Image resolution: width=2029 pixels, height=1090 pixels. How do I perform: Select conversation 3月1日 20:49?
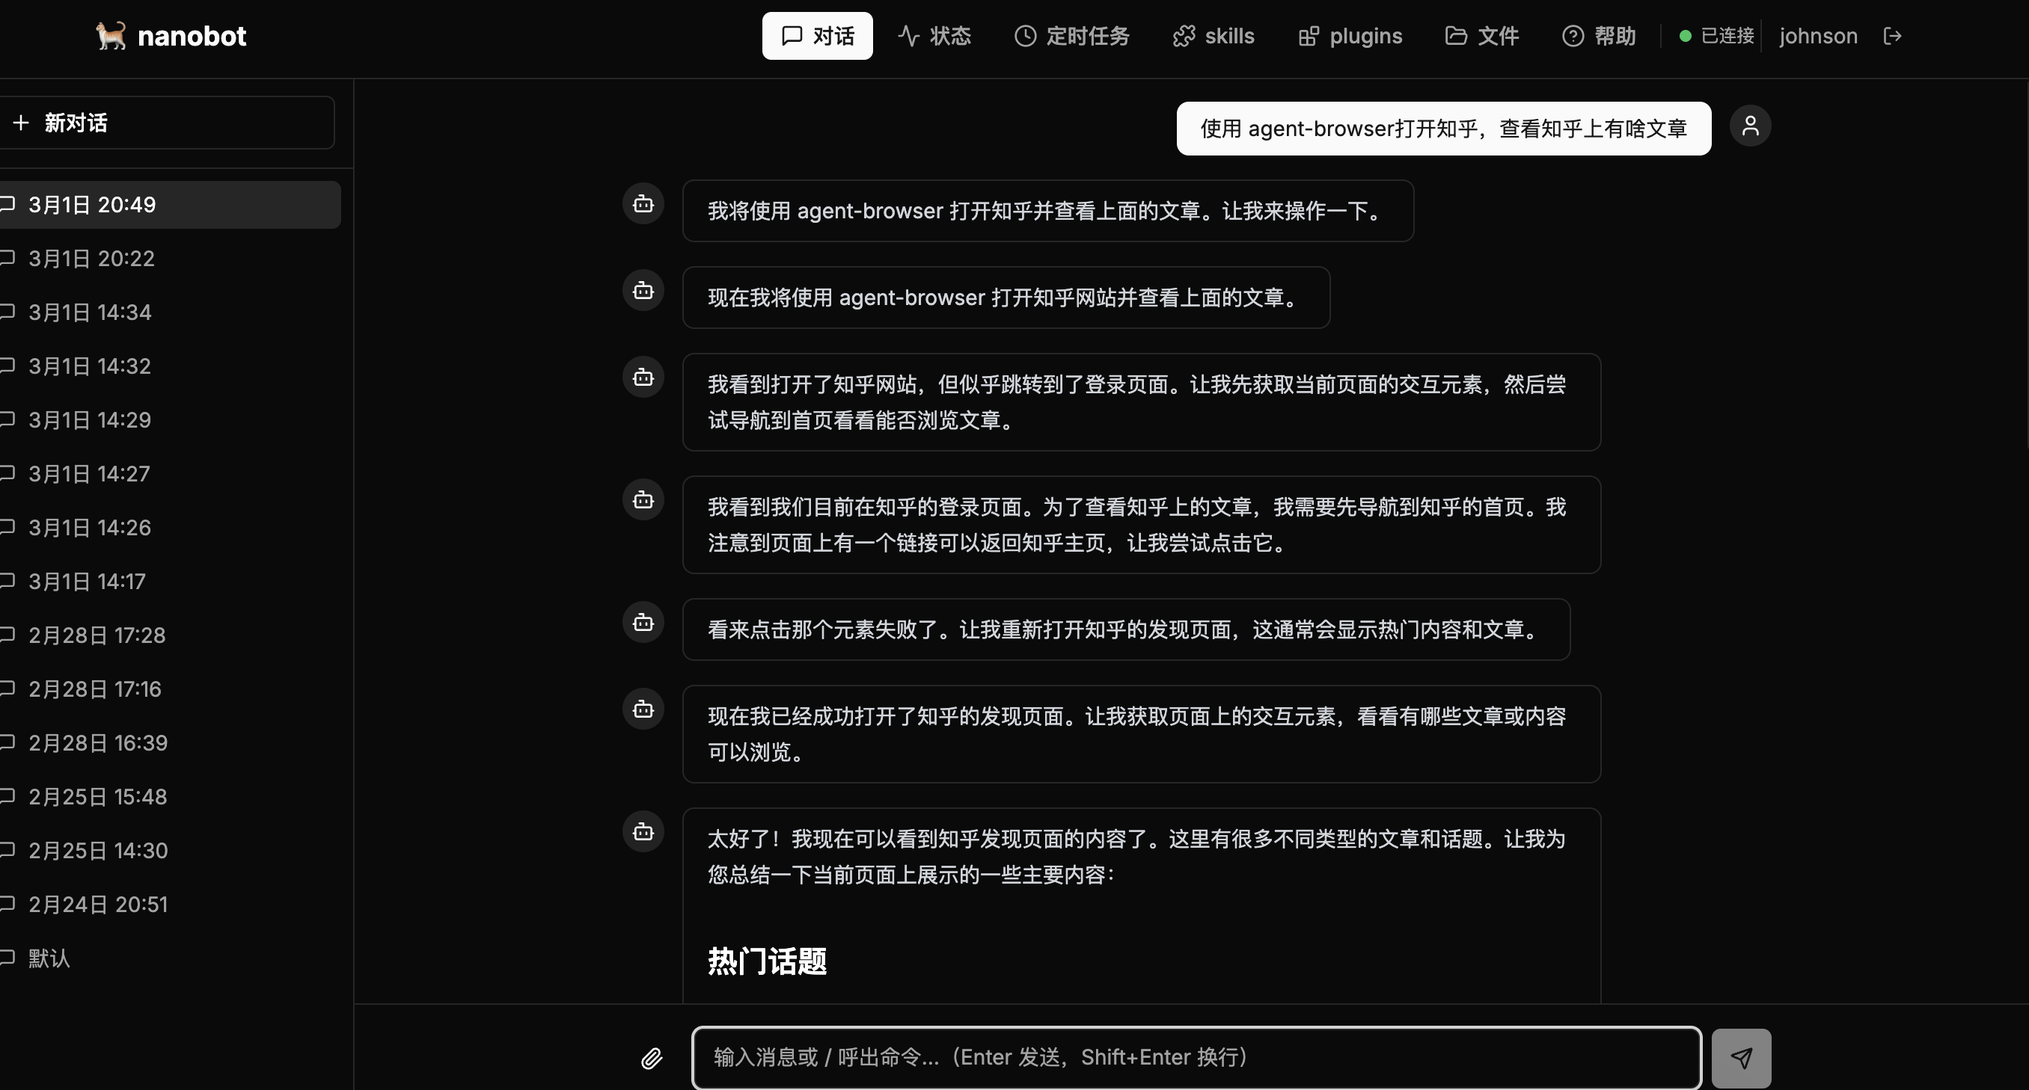pyautogui.click(x=170, y=205)
